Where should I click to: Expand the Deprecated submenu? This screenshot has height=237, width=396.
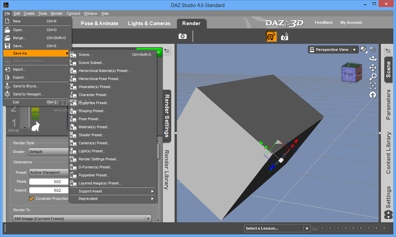tap(113, 199)
